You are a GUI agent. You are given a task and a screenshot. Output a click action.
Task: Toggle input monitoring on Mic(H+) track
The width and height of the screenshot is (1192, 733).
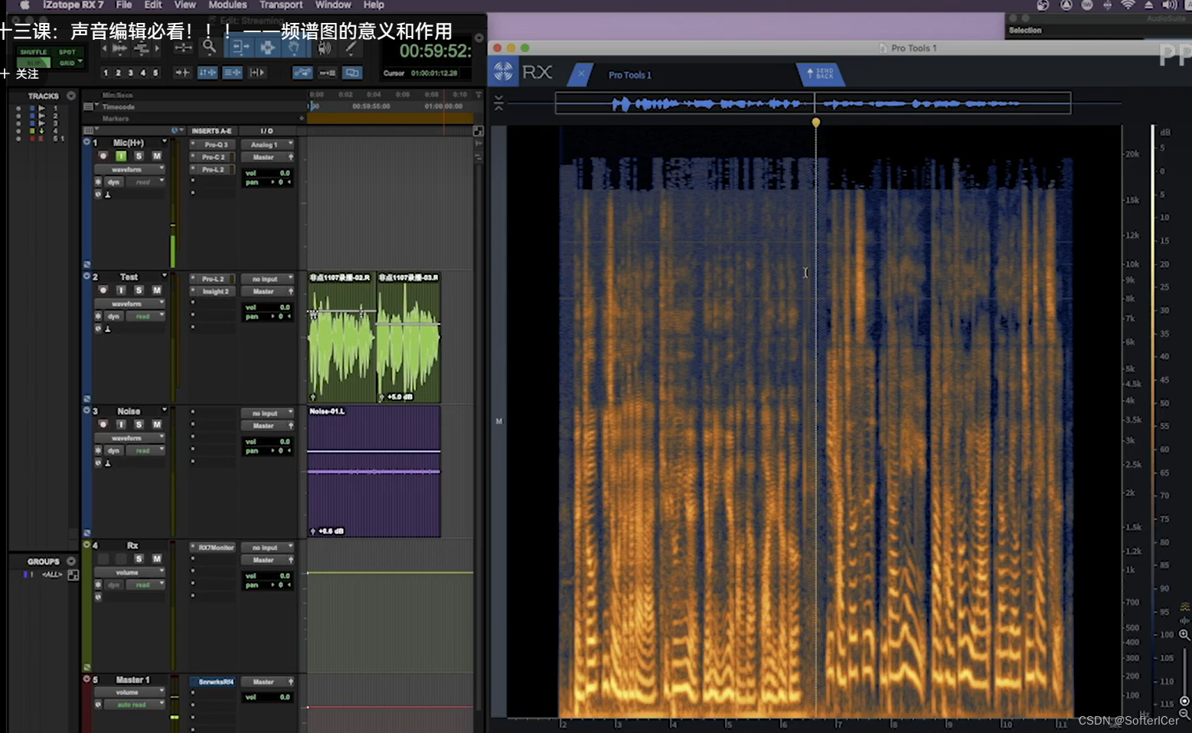120,156
